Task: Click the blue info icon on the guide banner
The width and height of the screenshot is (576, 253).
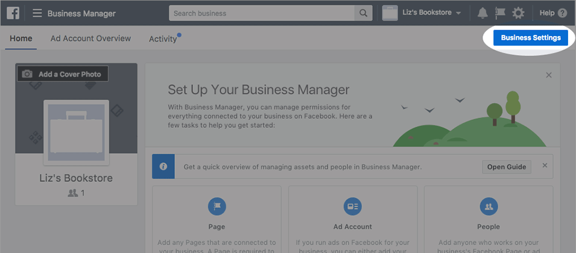Action: pyautogui.click(x=163, y=166)
